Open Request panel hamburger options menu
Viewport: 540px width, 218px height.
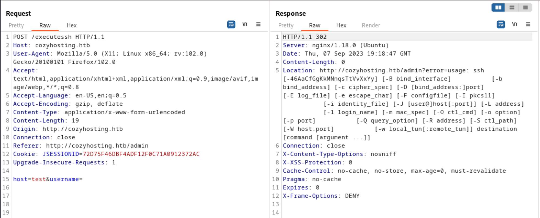(258, 24)
